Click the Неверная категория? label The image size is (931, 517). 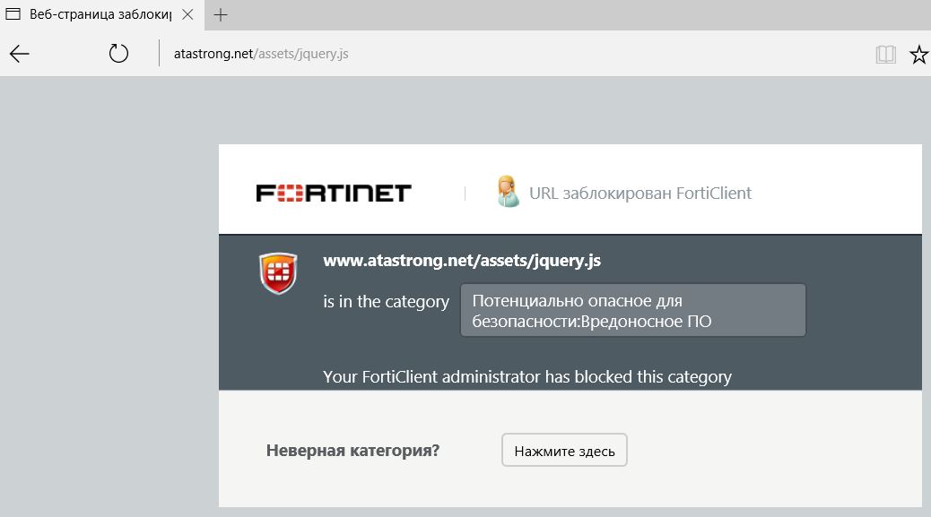352,451
